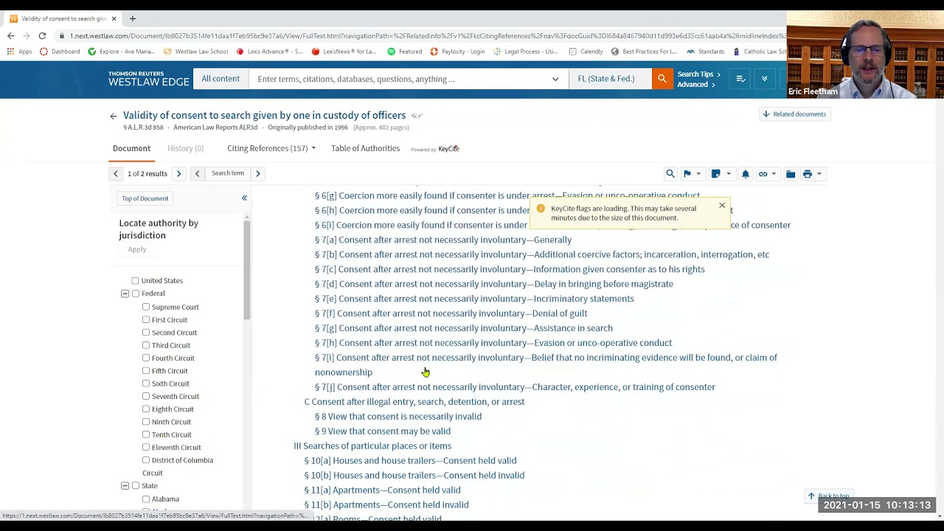
Task: Open the Apps bookmarks grid icon
Action: click(20, 52)
